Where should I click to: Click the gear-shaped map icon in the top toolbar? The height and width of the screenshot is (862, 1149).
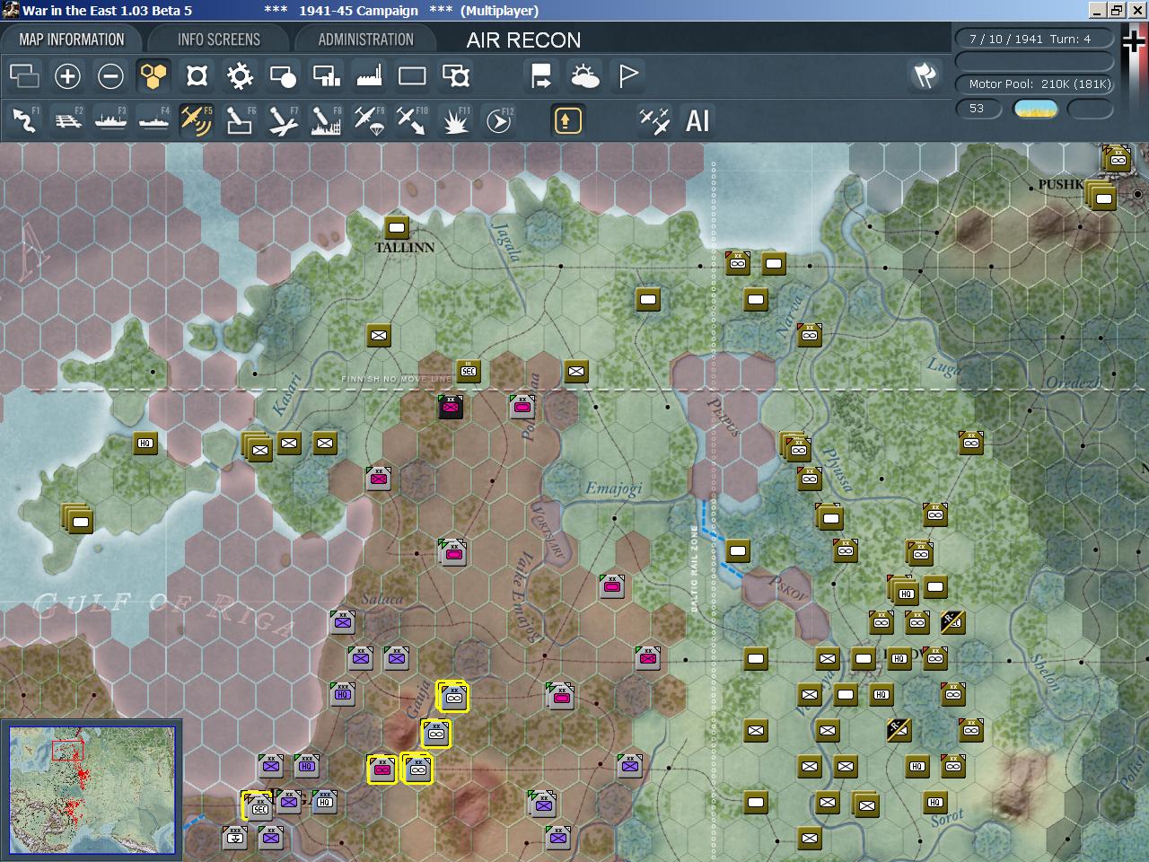click(x=240, y=76)
